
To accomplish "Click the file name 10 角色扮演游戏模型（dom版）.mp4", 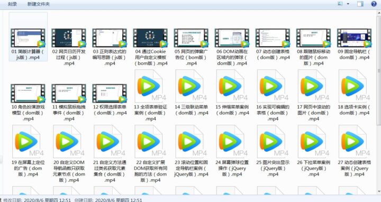I will 28,113.
